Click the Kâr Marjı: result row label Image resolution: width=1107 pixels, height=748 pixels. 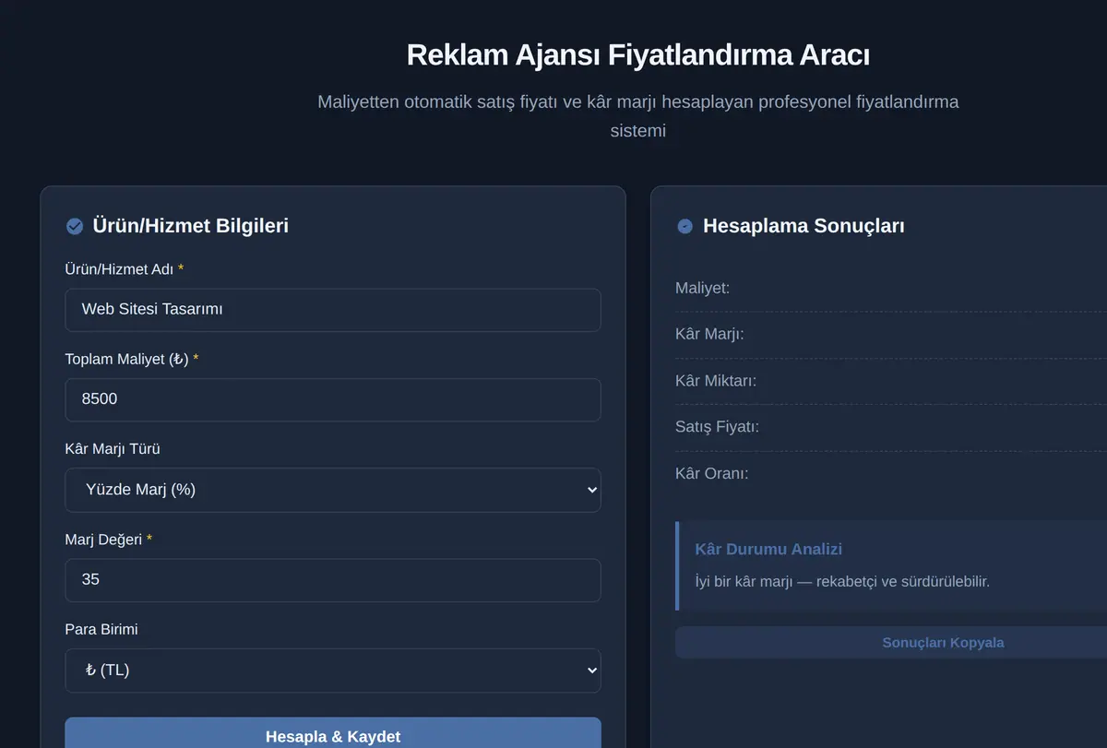[x=709, y=334]
